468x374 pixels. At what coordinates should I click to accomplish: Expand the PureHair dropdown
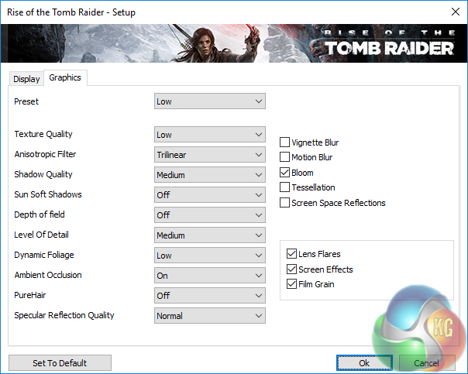point(209,296)
